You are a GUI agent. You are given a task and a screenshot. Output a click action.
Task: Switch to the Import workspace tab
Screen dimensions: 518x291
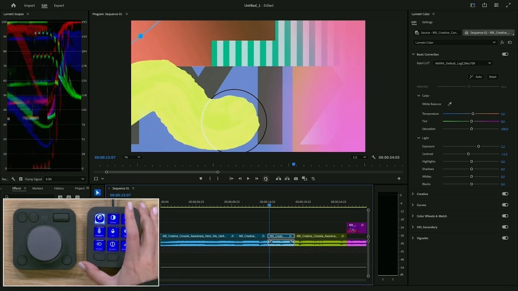coord(30,6)
